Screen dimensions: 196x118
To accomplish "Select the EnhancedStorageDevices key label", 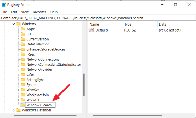I will [x=46, y=49].
